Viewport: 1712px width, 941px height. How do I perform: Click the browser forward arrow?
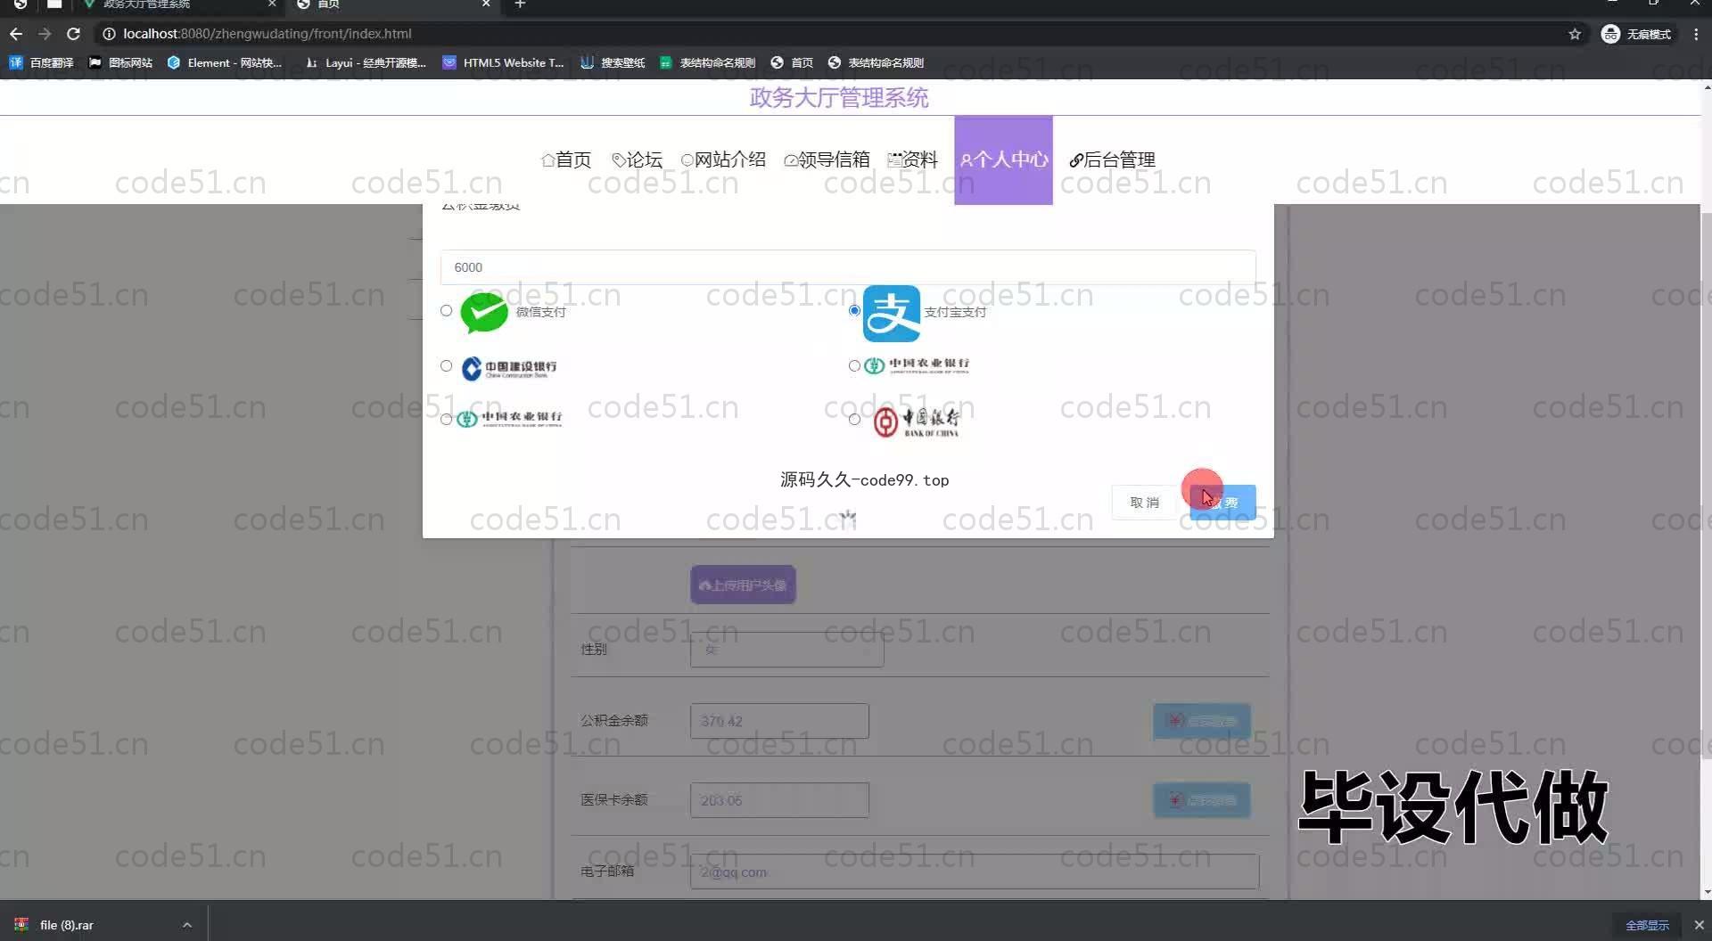pyautogui.click(x=45, y=34)
